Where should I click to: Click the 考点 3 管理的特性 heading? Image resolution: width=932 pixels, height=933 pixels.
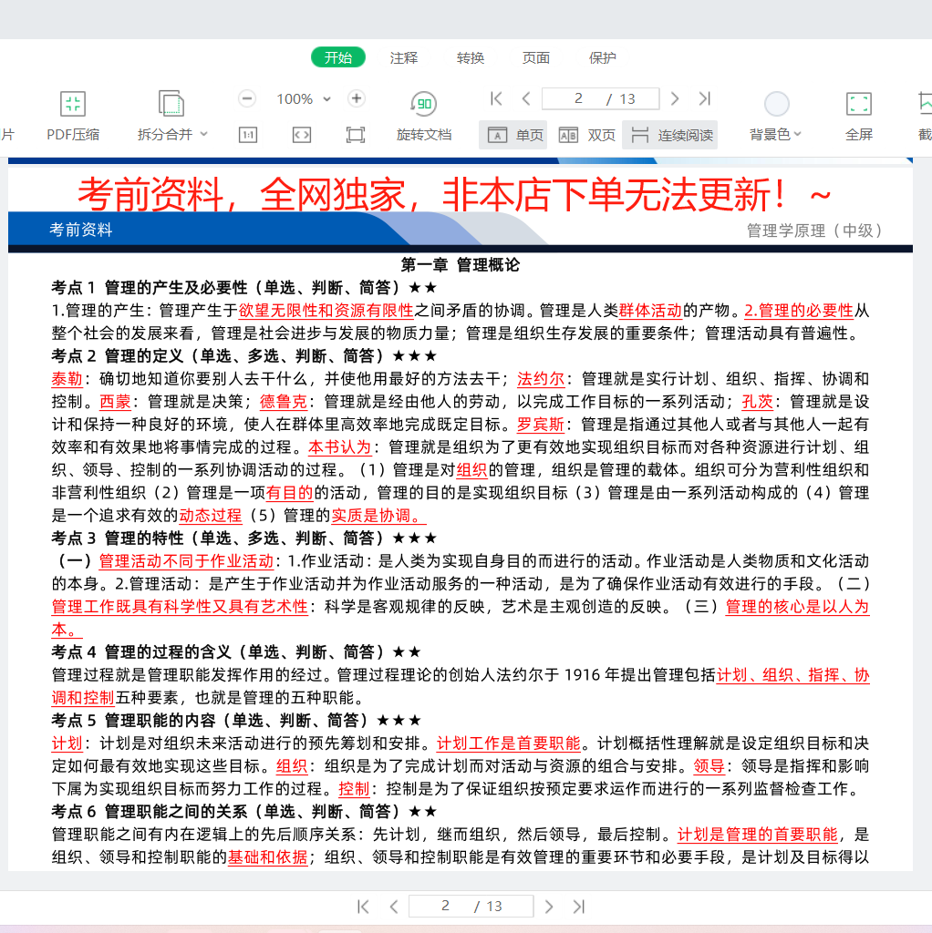point(244,538)
